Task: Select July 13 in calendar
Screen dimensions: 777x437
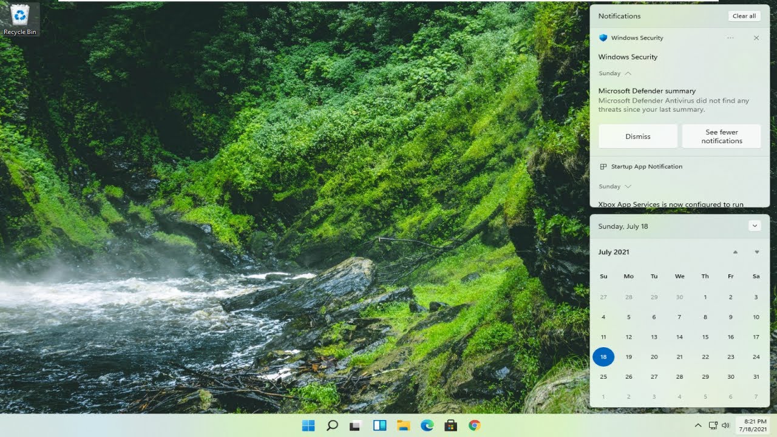Action: pyautogui.click(x=654, y=337)
